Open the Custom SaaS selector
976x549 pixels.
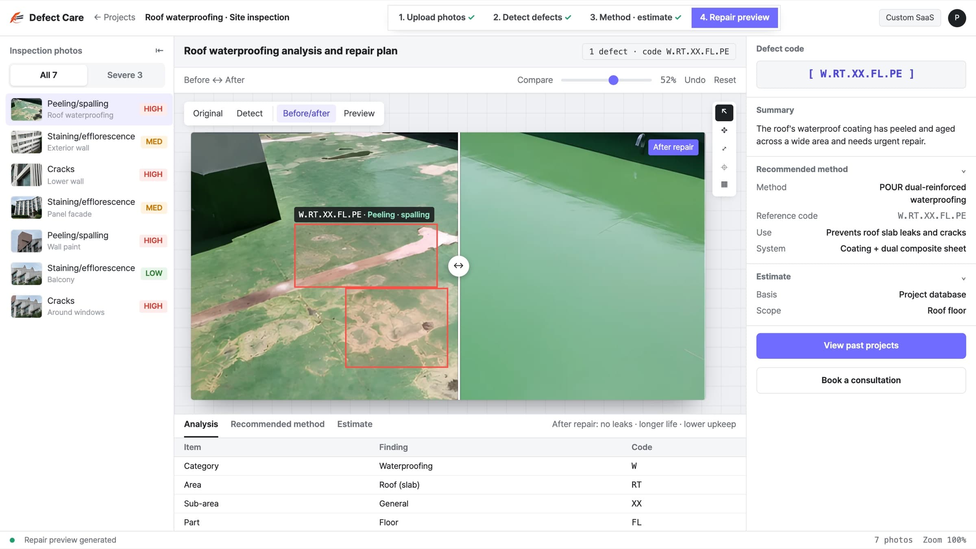point(910,17)
